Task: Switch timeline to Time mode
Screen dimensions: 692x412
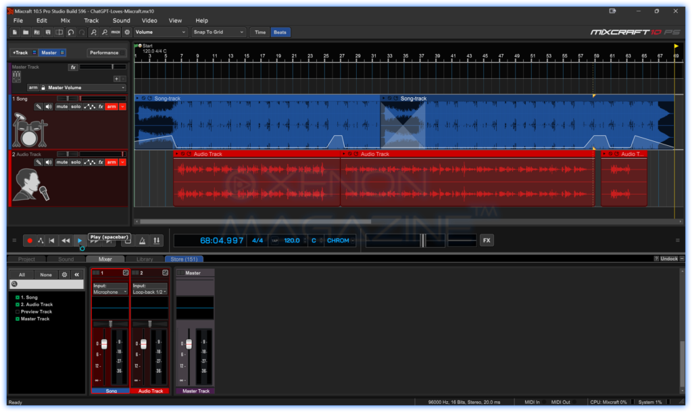Action: (260, 32)
